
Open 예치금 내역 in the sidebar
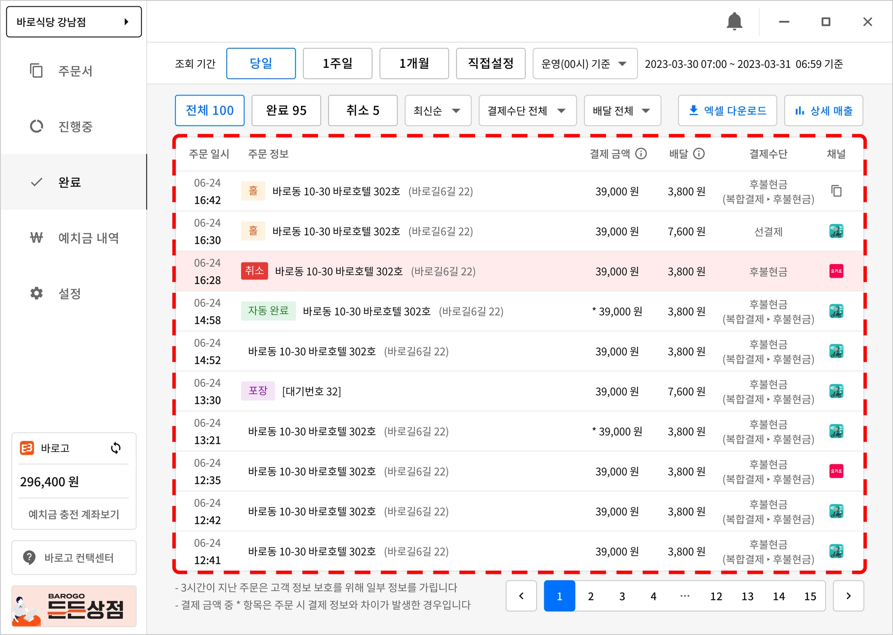(x=88, y=238)
